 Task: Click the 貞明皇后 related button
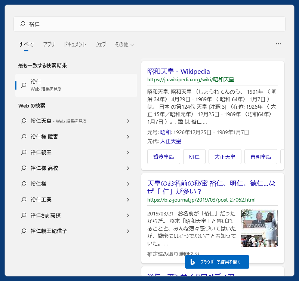261,157
